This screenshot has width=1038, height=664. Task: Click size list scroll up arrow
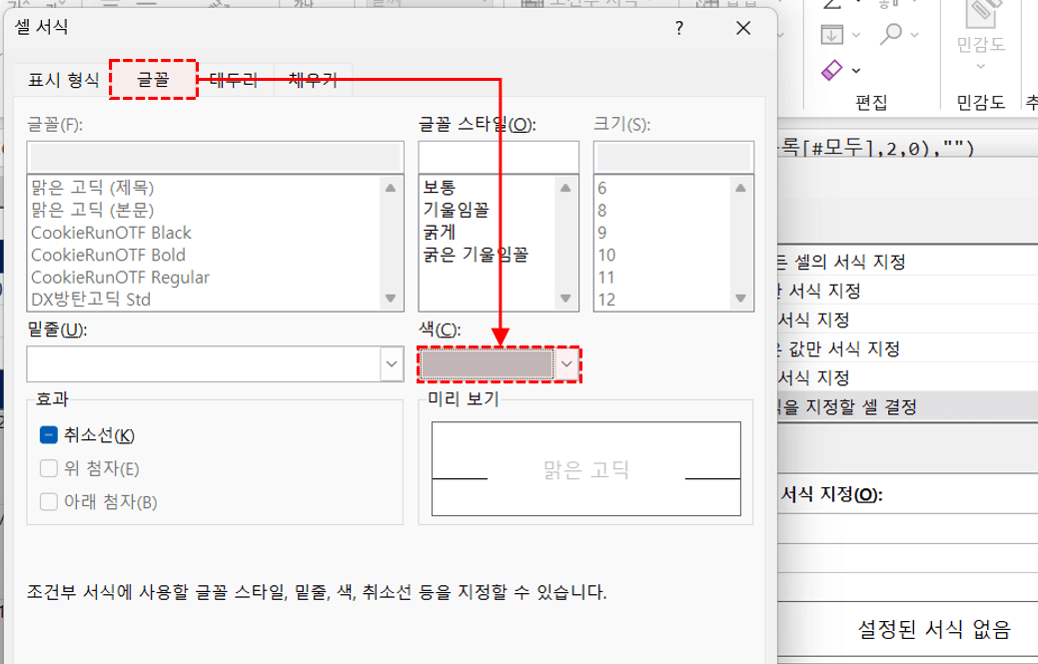coord(740,188)
